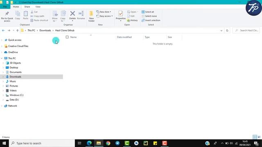Viewport: 262px width, 147px height.
Task: Switch to large icons view in status bar
Action: (x=259, y=137)
